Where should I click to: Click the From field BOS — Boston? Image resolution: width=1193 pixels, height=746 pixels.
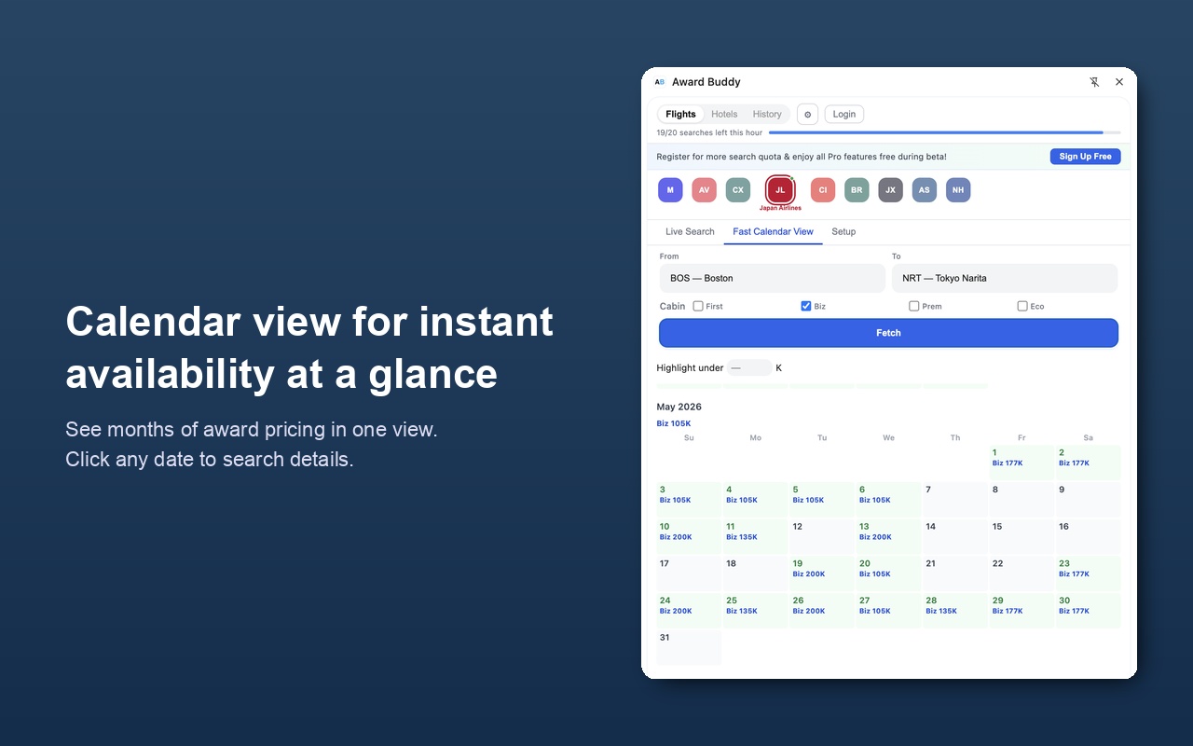[772, 278]
